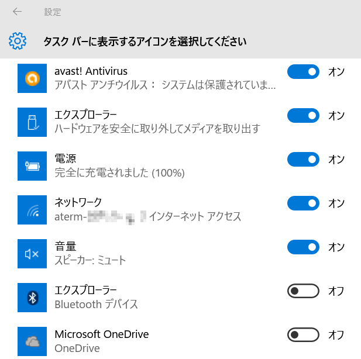Click the back arrow in the title bar
The height and width of the screenshot is (359, 361).
click(x=17, y=12)
